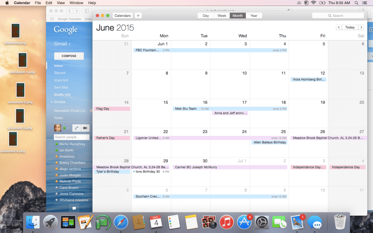Open Messages from the Dock
Viewport: 373px width, 233px height.
point(315,223)
